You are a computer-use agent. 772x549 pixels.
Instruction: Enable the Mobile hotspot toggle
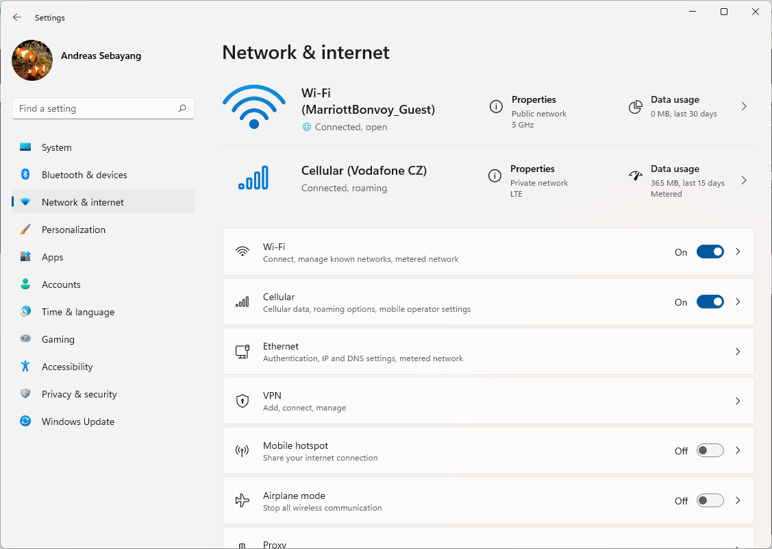[x=710, y=450]
